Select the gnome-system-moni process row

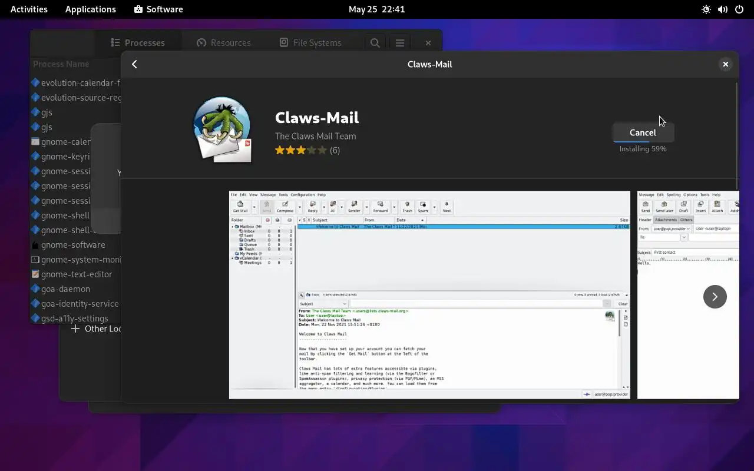[75, 260]
